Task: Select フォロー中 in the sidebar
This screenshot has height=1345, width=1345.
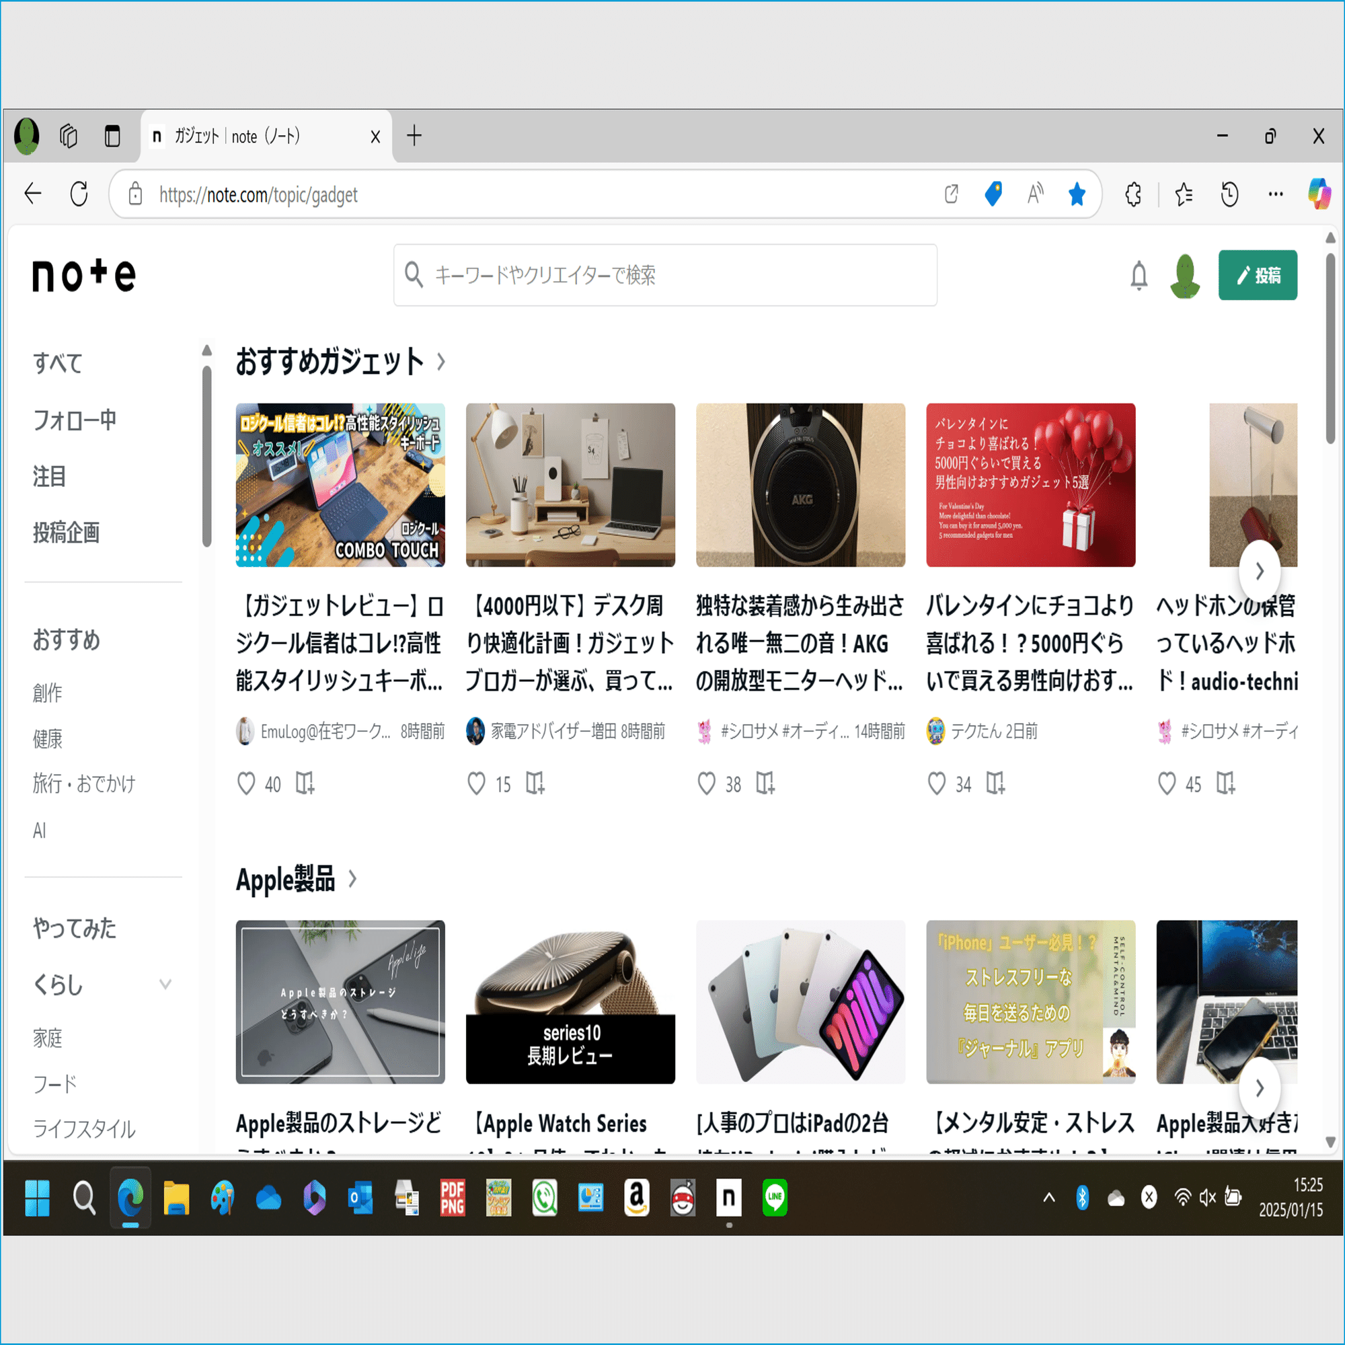Action: [x=75, y=420]
